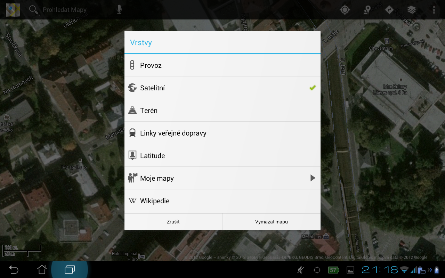
Task: Open the Places pin icon
Action: coord(367,10)
